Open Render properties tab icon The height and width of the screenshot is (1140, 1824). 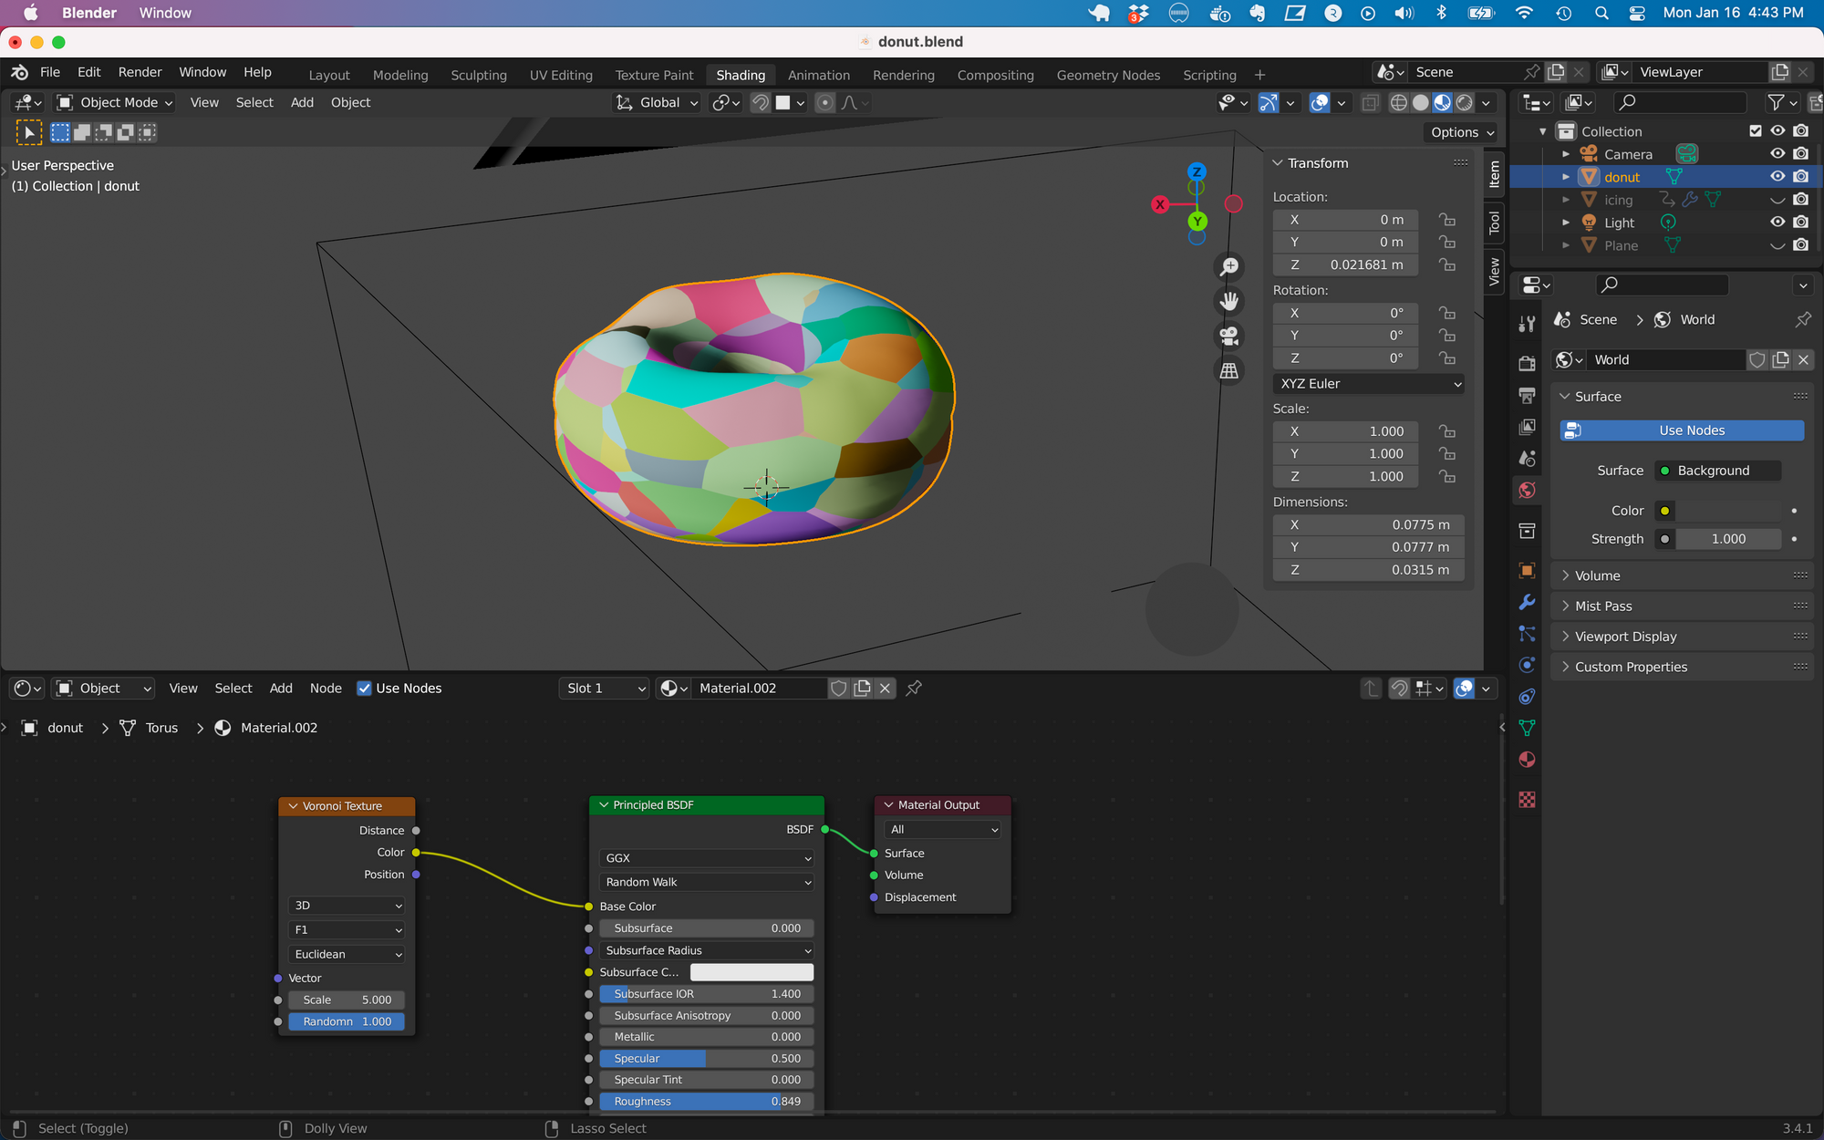(1527, 363)
